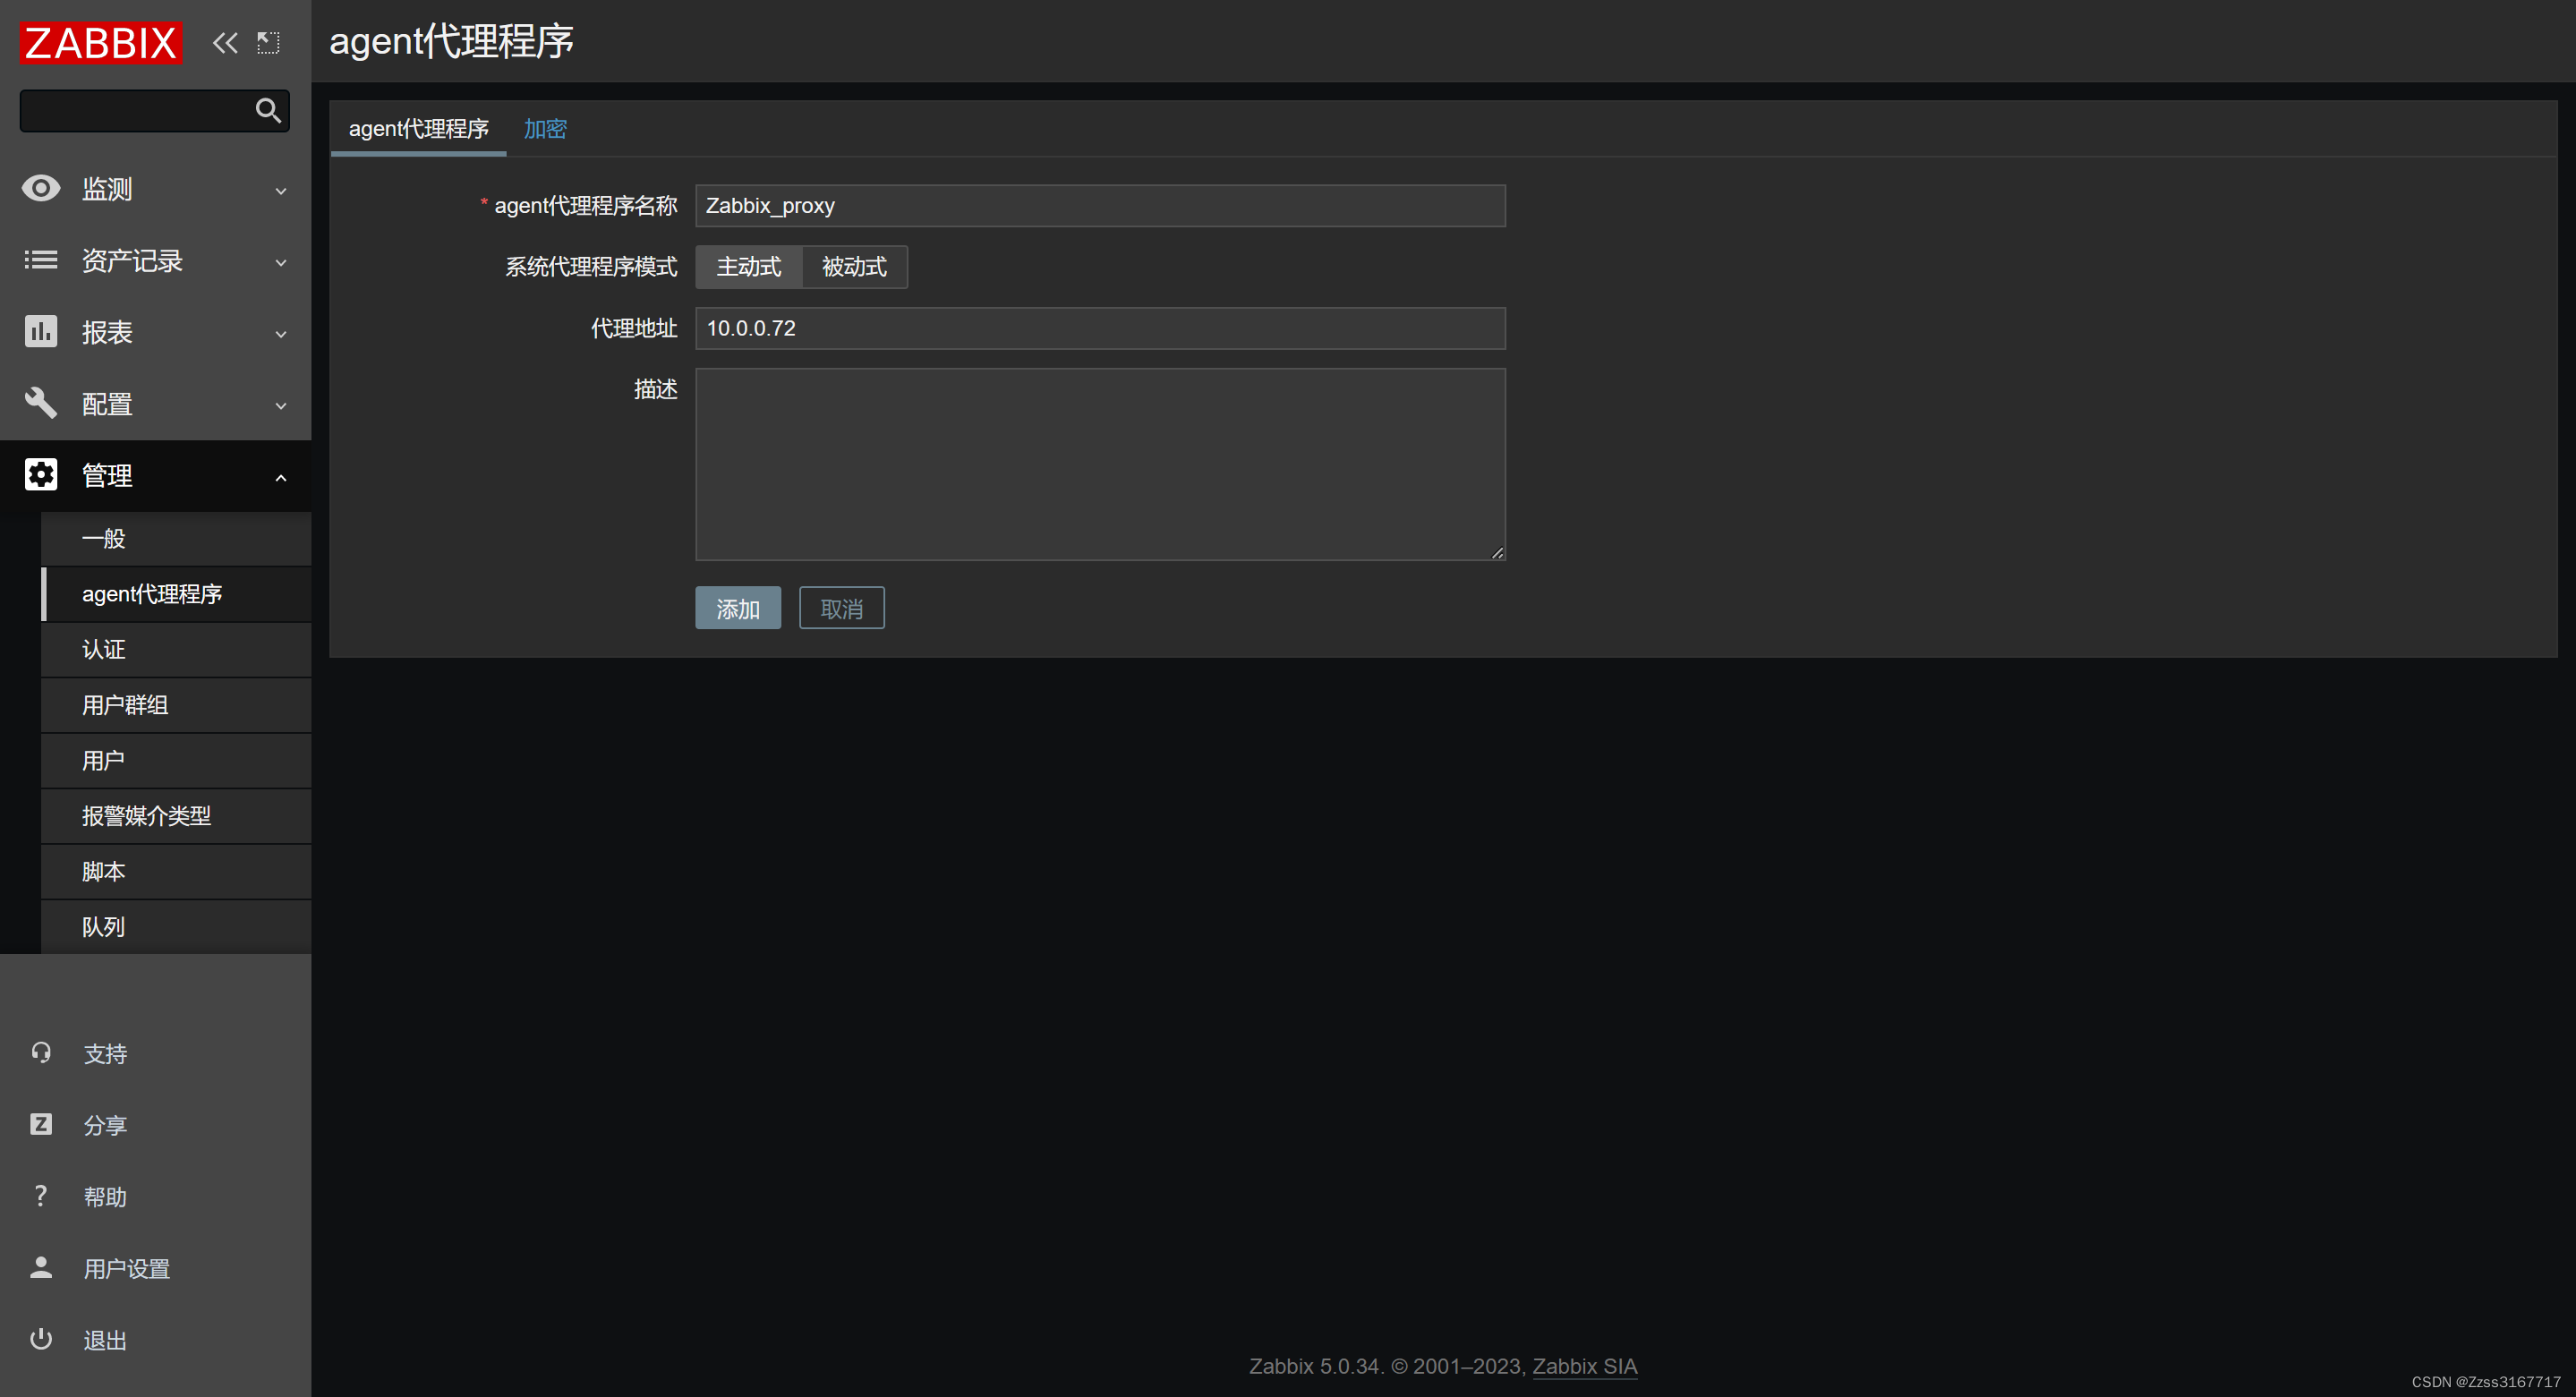Open the 帮助 link

[x=105, y=1197]
